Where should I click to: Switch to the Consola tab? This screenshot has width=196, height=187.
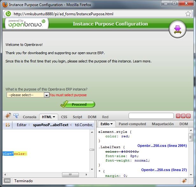pyautogui.click(x=30, y=117)
